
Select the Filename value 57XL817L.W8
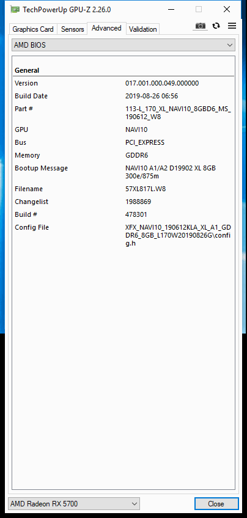pyautogui.click(x=147, y=189)
